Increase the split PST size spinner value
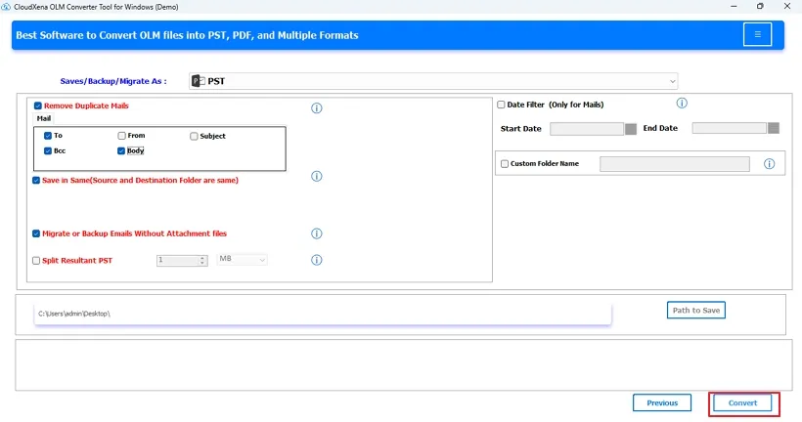 tap(202, 258)
